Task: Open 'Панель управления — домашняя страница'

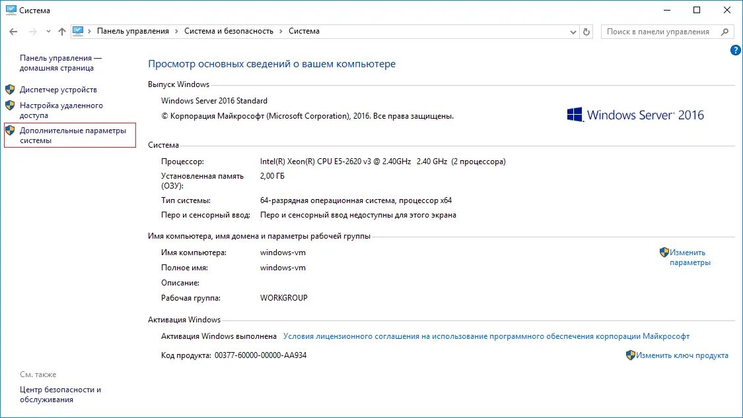Action: pyautogui.click(x=61, y=63)
